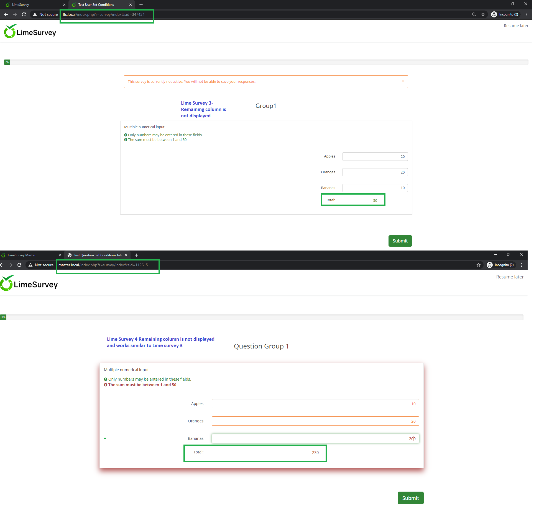Open three-dot menu in top browser
The image size is (534, 506).
(x=526, y=14)
